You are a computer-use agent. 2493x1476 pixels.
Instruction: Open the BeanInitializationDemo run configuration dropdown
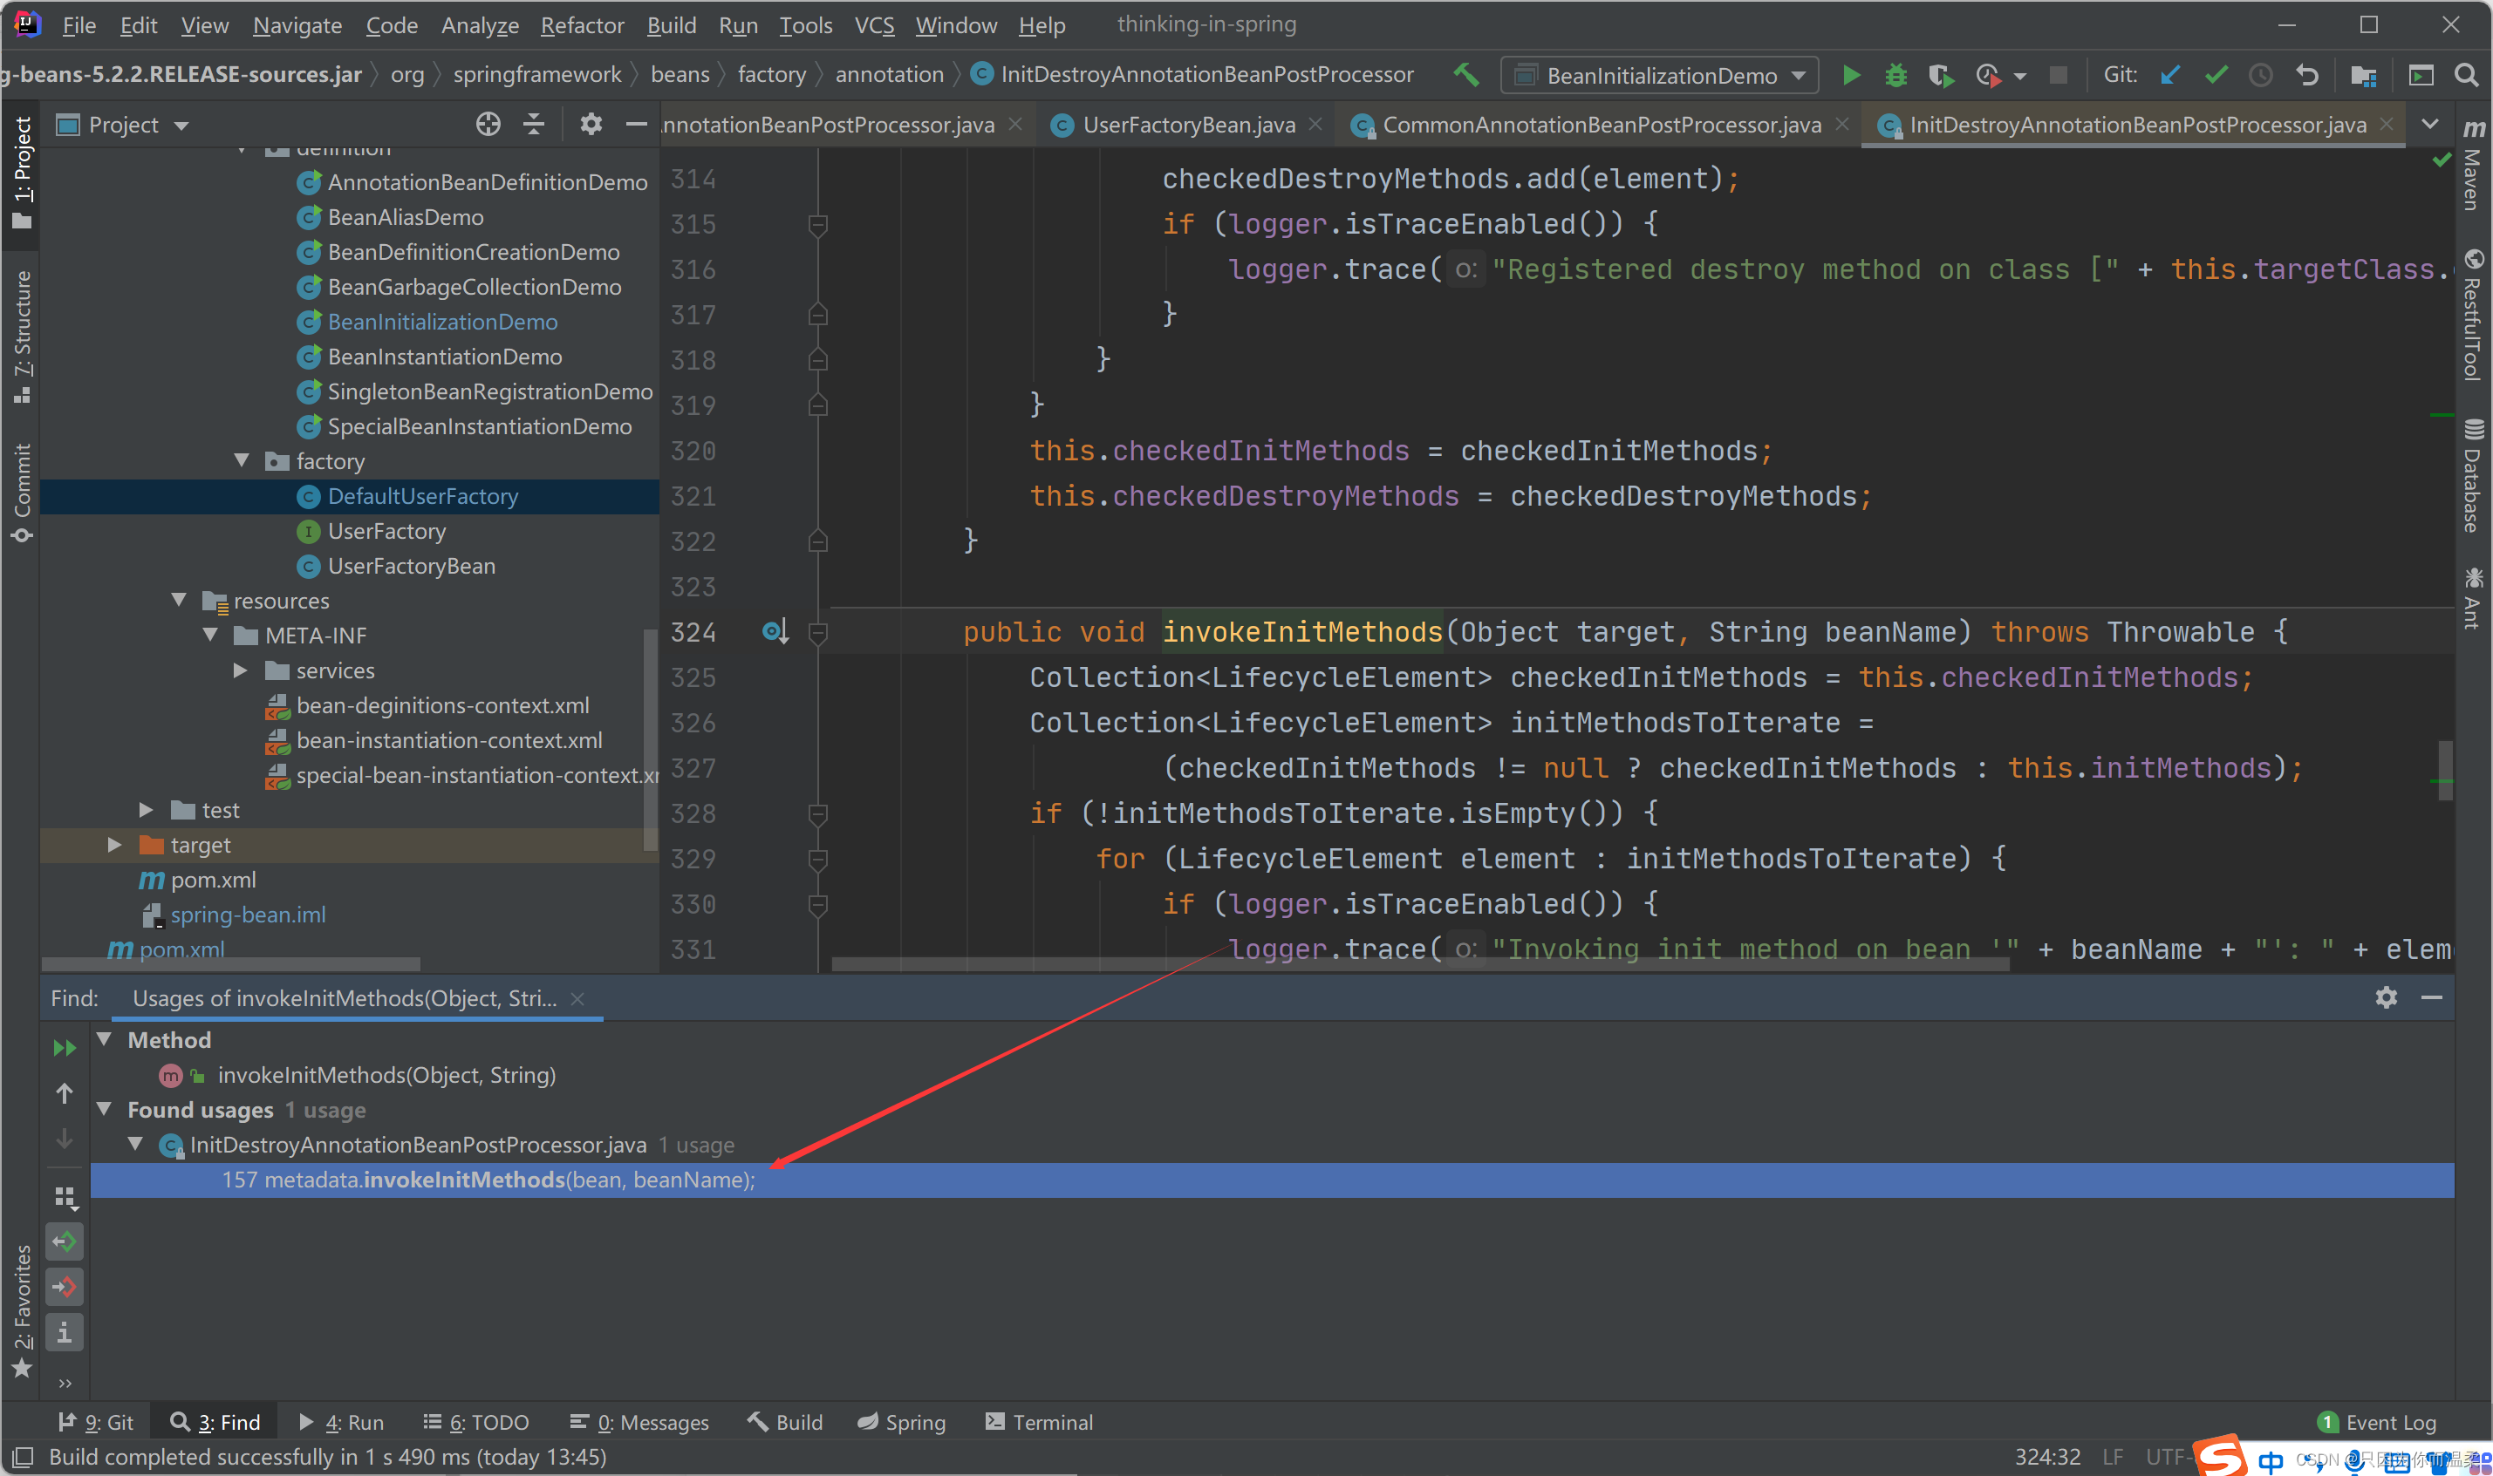click(x=1660, y=76)
